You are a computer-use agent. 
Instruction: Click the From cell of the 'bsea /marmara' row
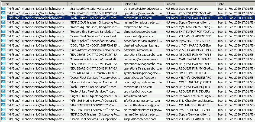pyautogui.click(x=36, y=9)
